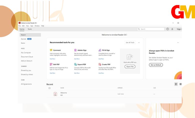Switch Recent files to grid view
This screenshot has width=195, height=118.
[180, 84]
